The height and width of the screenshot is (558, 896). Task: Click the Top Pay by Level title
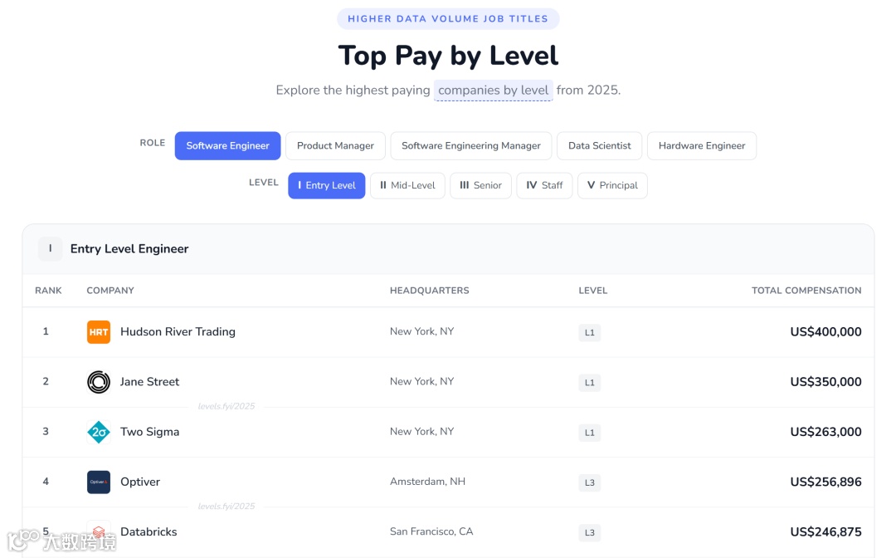pyautogui.click(x=448, y=56)
